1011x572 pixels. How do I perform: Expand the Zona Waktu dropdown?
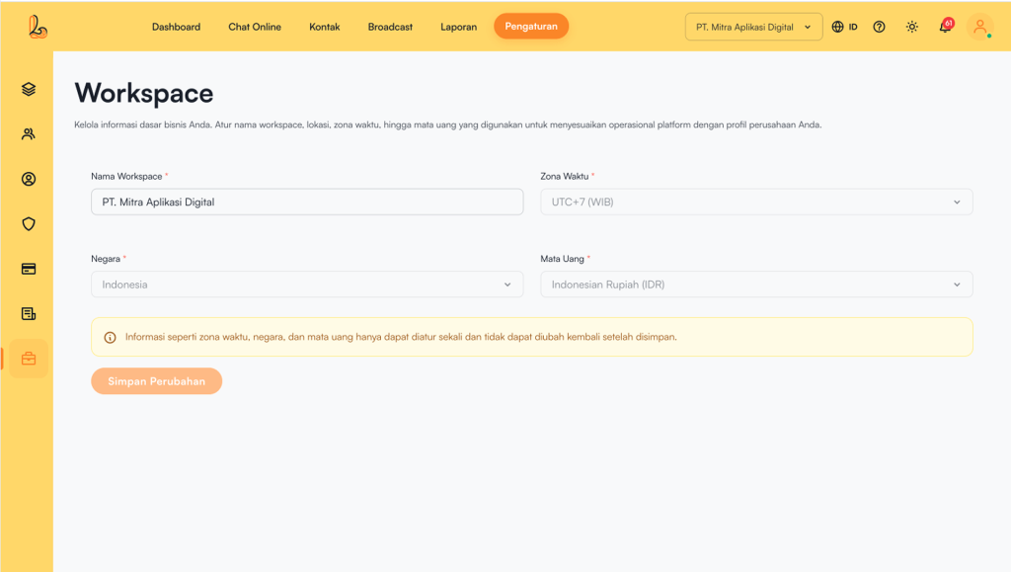tap(755, 203)
